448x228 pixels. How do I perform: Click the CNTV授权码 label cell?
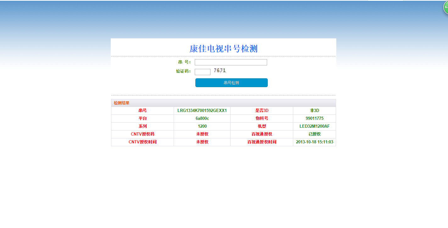[x=143, y=134]
